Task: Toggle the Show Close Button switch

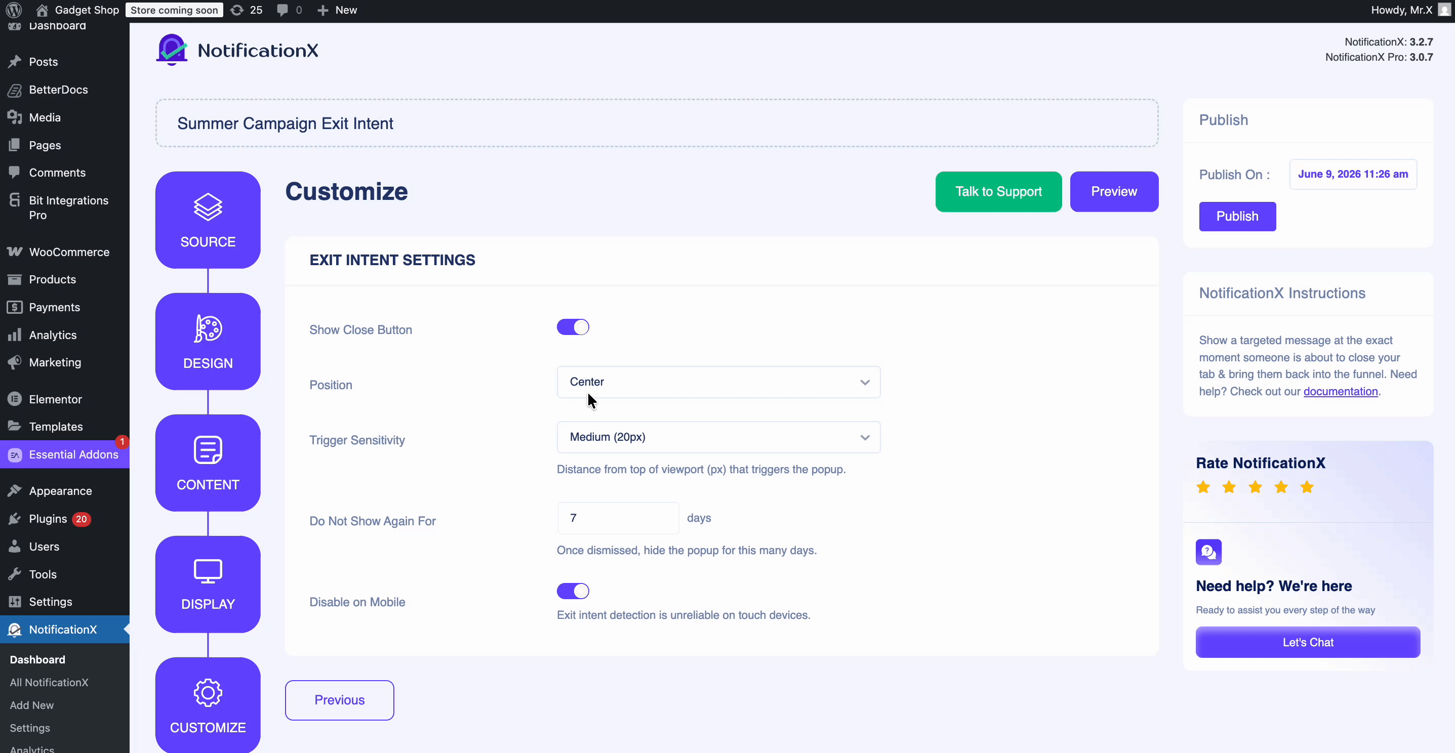Action: click(x=573, y=327)
